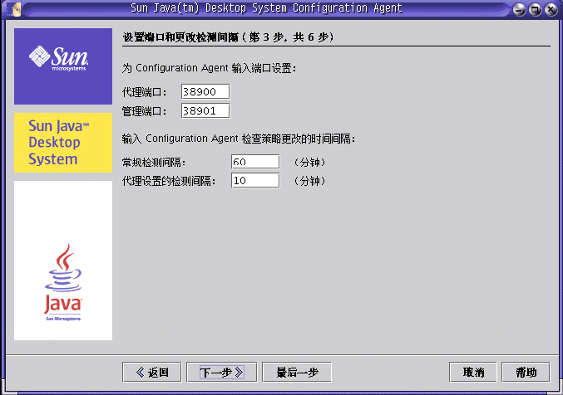Click the text 输入 Configuration Agent 检查策略更改的时间间隔

click(x=239, y=139)
